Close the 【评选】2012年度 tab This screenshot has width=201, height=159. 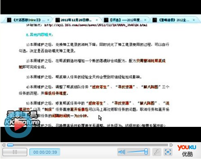(145, 20)
